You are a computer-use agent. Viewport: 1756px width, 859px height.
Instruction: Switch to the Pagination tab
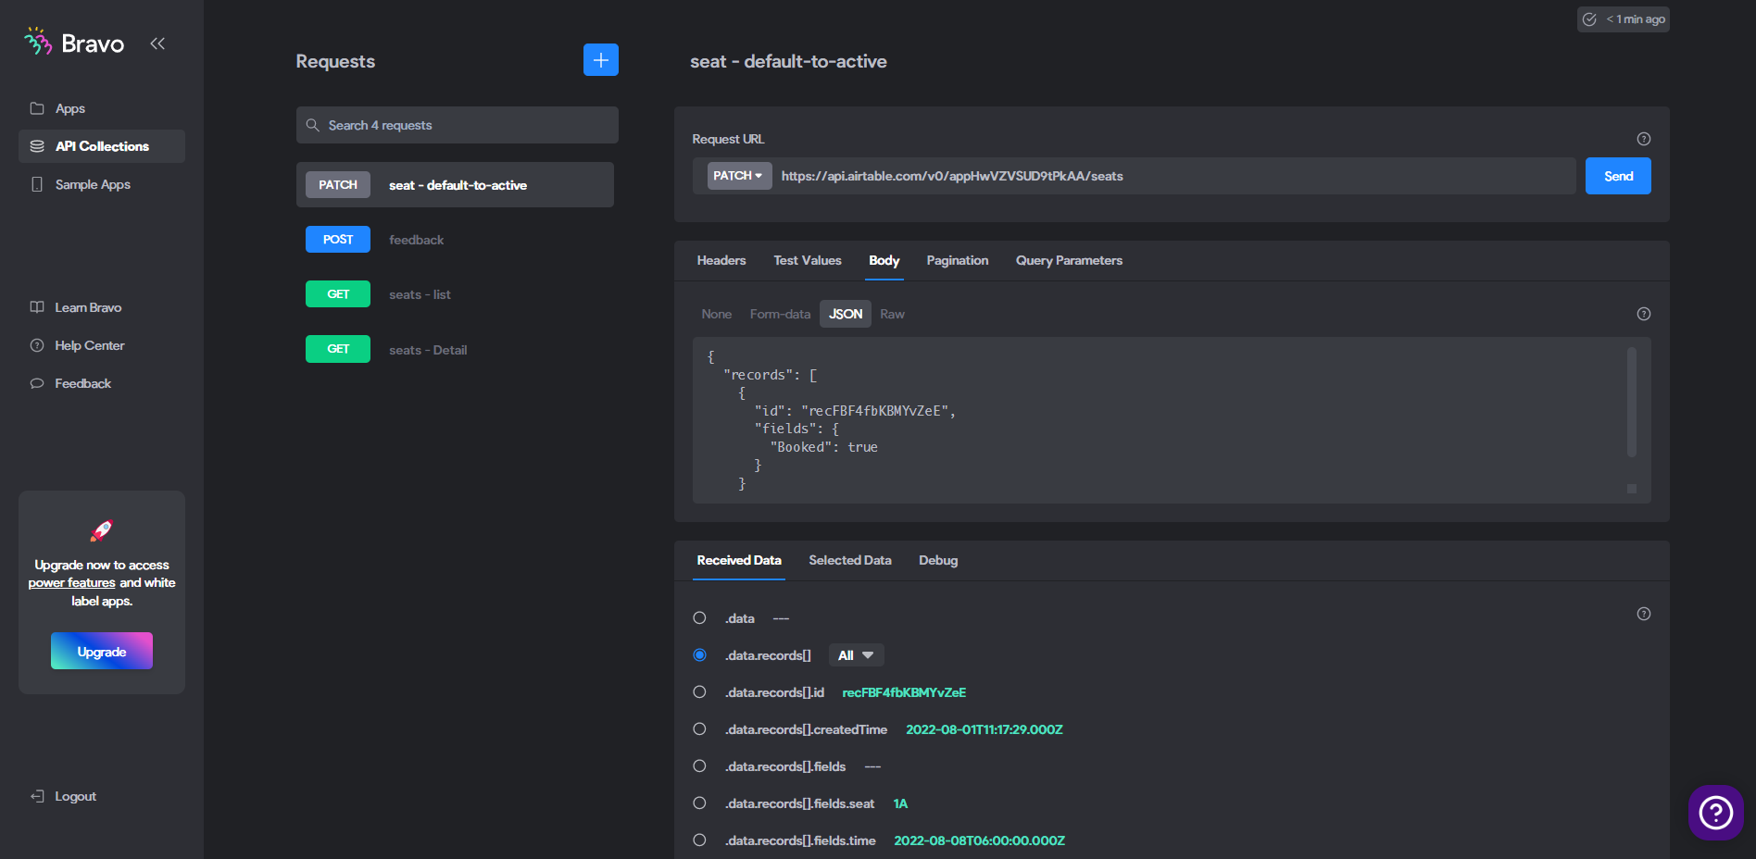pyautogui.click(x=958, y=260)
